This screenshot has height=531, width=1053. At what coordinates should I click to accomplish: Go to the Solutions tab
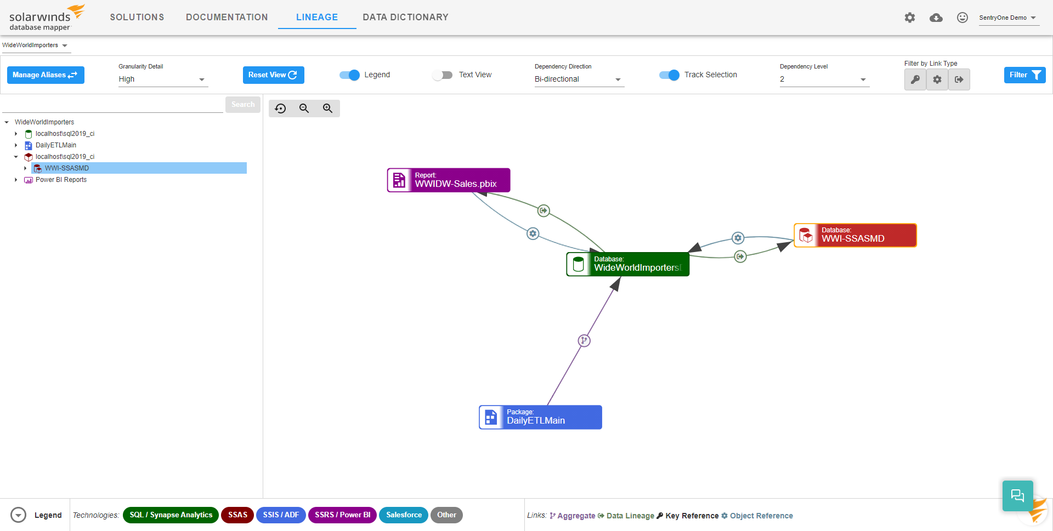click(x=137, y=17)
